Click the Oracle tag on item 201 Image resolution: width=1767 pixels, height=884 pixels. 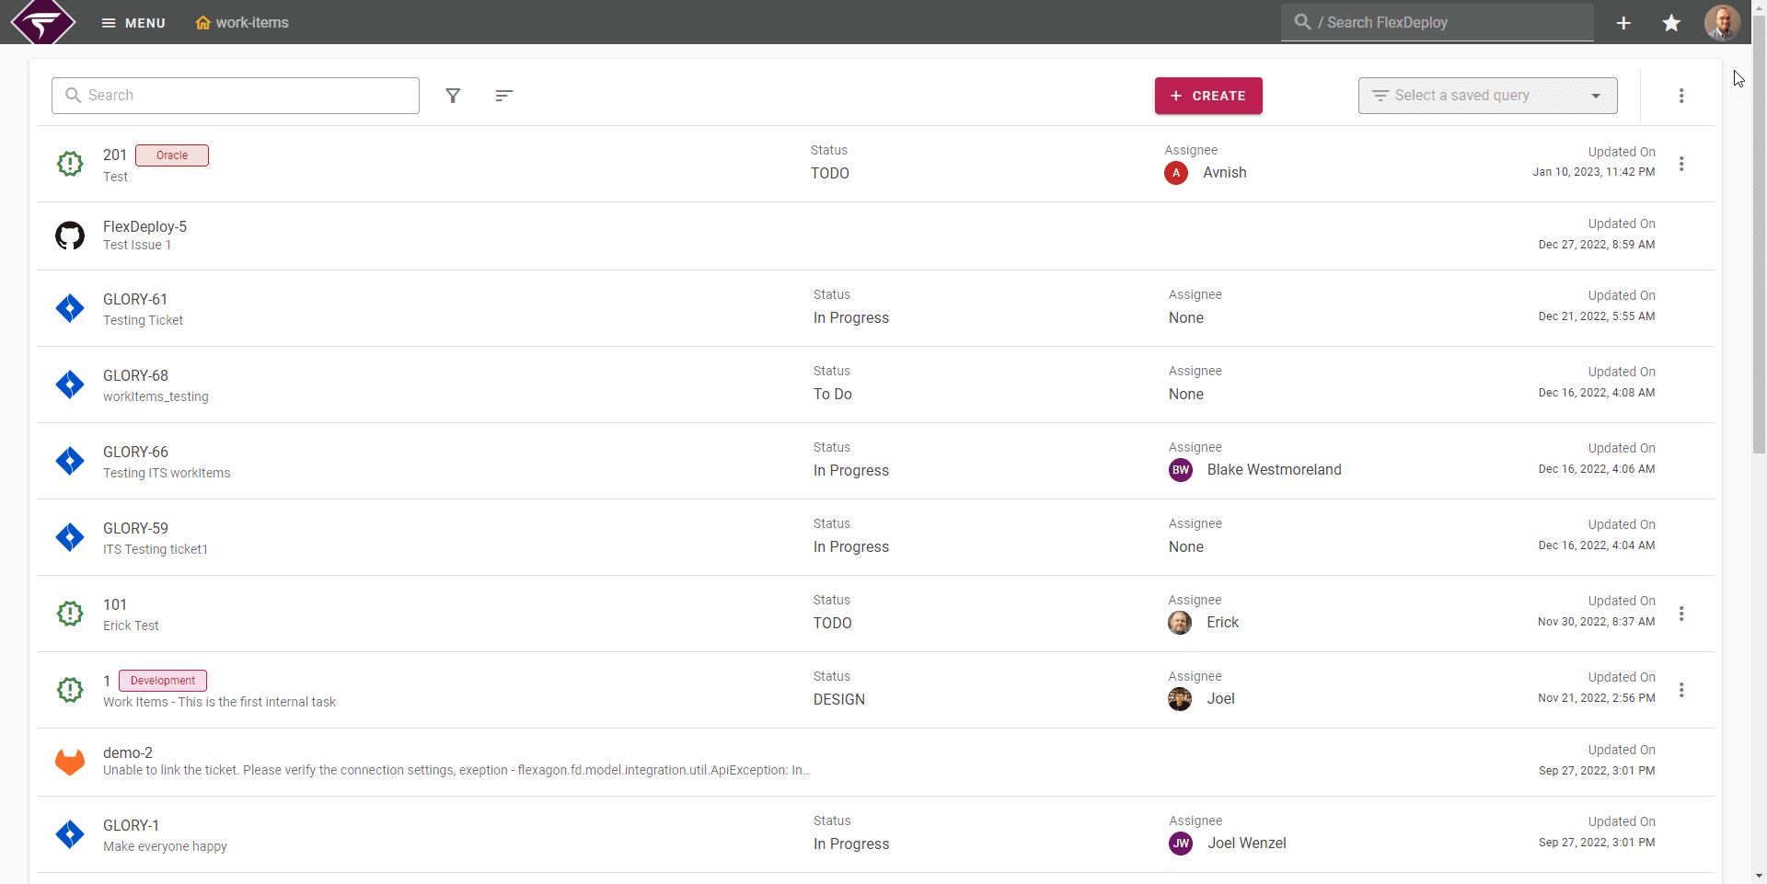click(x=172, y=155)
